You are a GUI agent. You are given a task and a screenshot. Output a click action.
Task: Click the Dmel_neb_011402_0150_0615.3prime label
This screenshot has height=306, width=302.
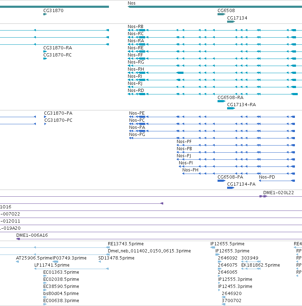pos(149,251)
